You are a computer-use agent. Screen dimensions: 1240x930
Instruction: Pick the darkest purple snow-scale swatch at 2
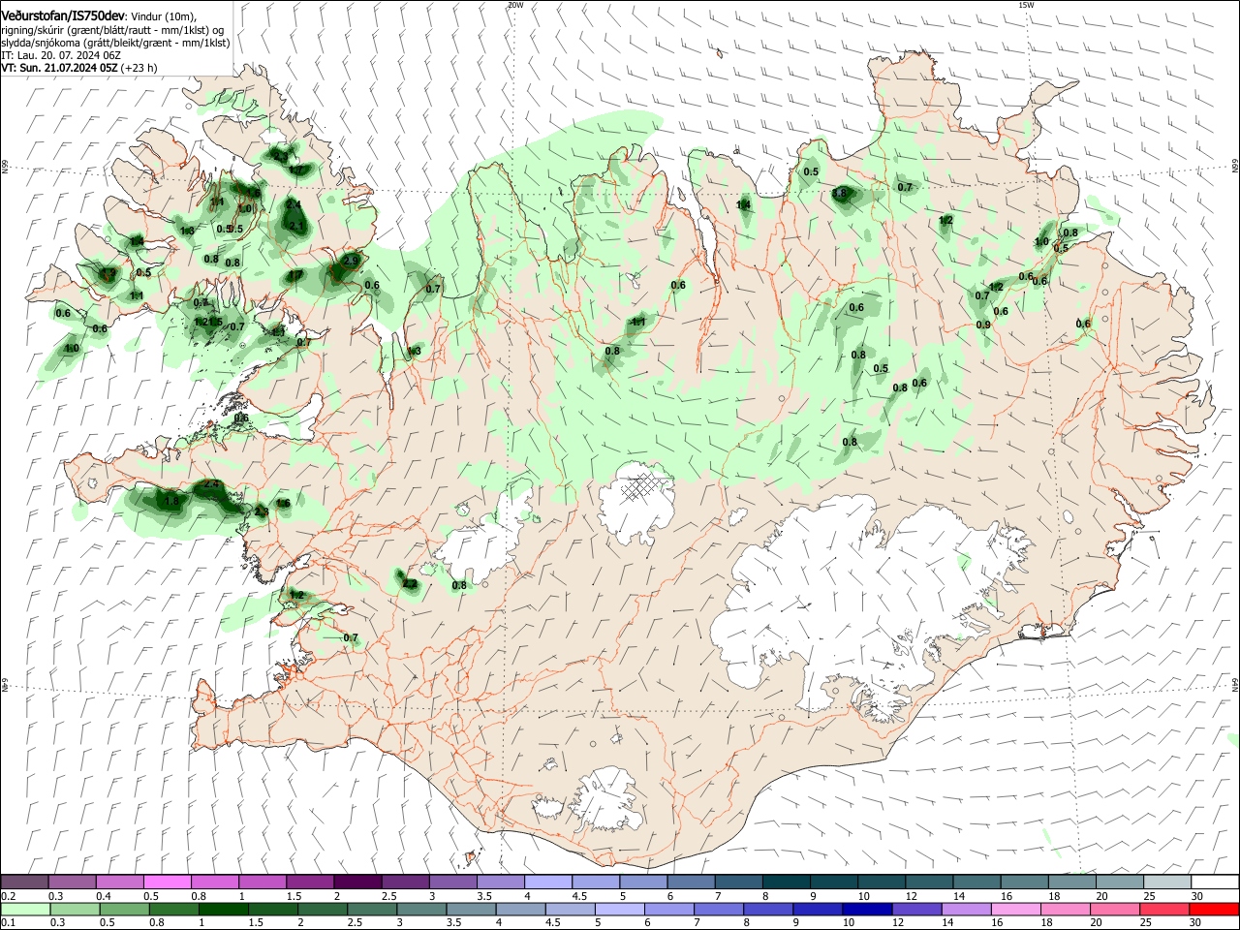point(357,883)
